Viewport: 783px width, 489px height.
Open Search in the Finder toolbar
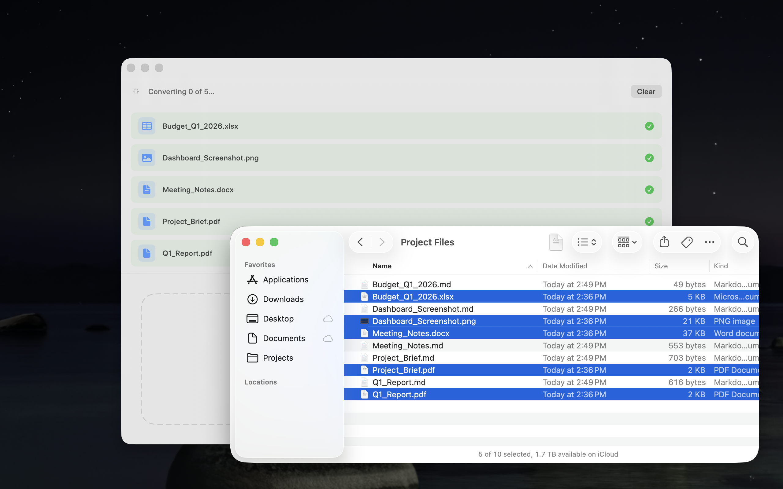tap(742, 242)
